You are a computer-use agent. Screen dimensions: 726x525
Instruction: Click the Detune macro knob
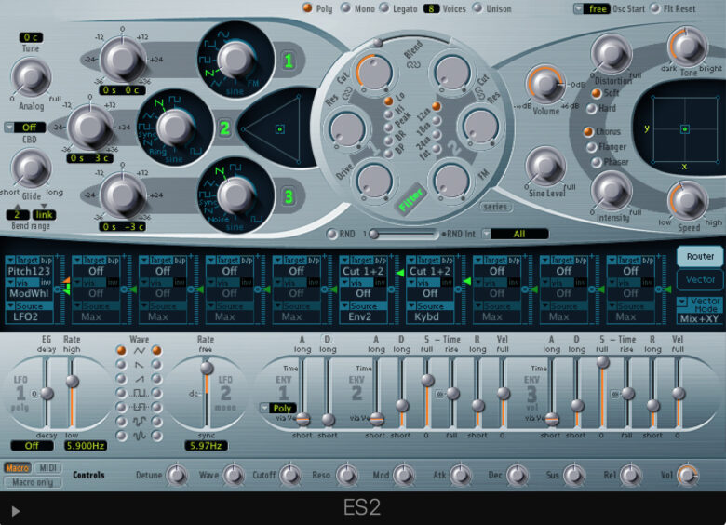pos(177,475)
